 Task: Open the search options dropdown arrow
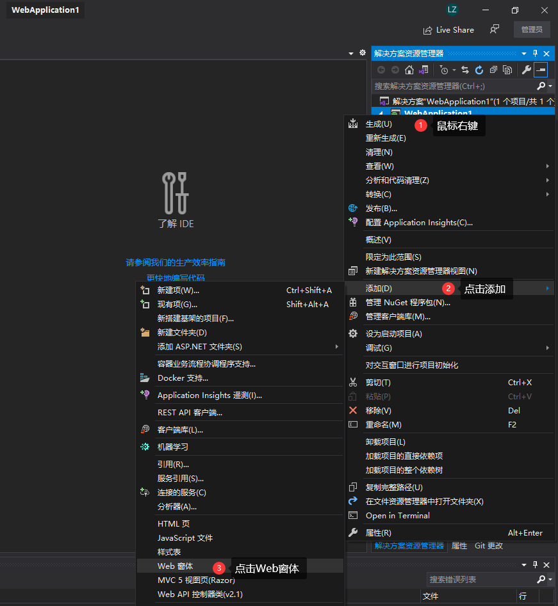pos(550,86)
